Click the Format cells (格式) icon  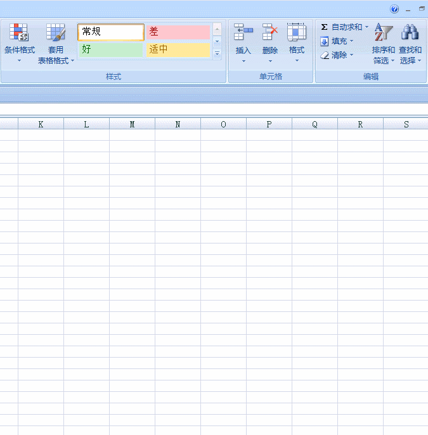click(x=297, y=32)
